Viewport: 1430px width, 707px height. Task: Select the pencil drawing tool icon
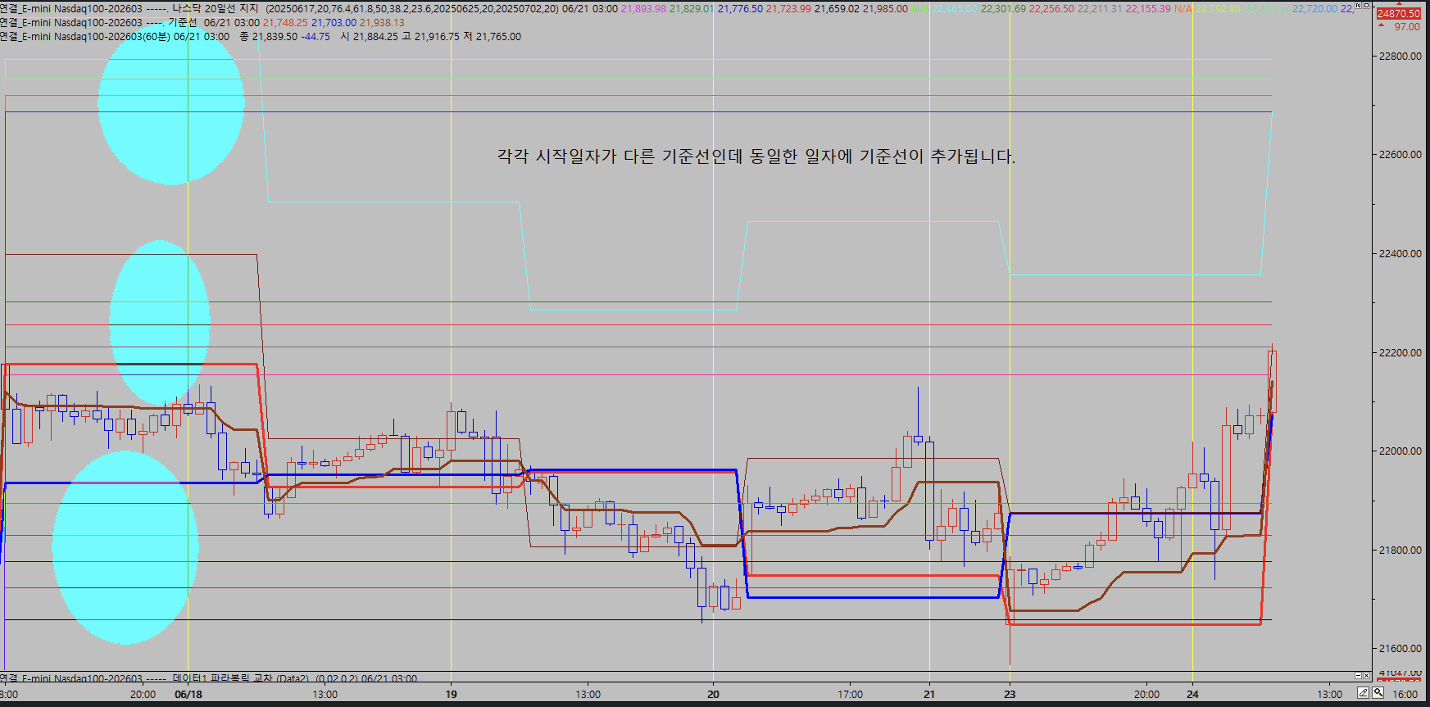1363,693
